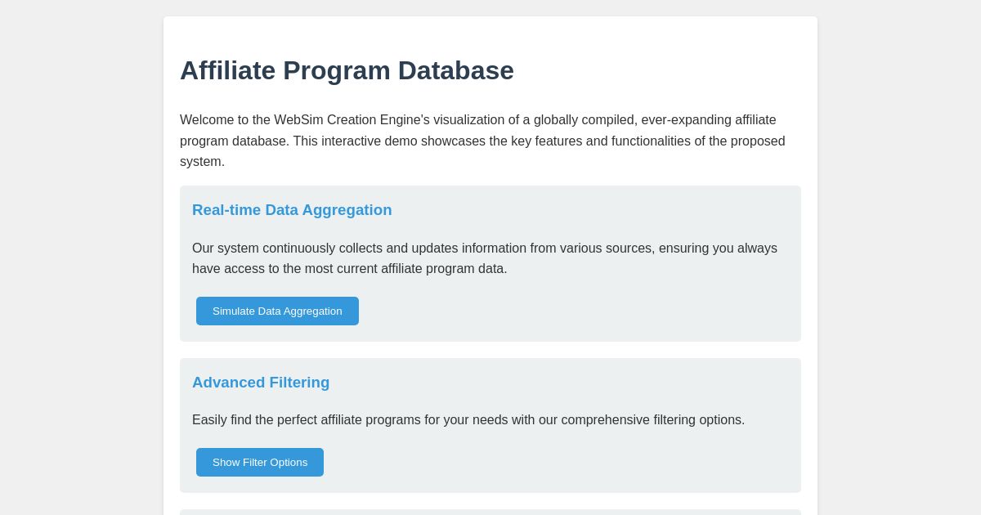This screenshot has height=515, width=981.
Task: Click between the two feature cards
Action: [490, 350]
